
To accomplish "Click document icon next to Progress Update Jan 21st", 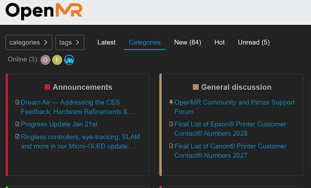I will 18,125.
